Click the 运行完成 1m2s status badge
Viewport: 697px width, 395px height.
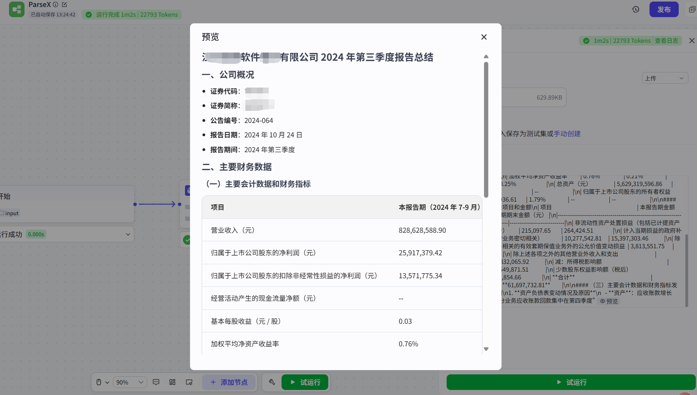coord(132,15)
